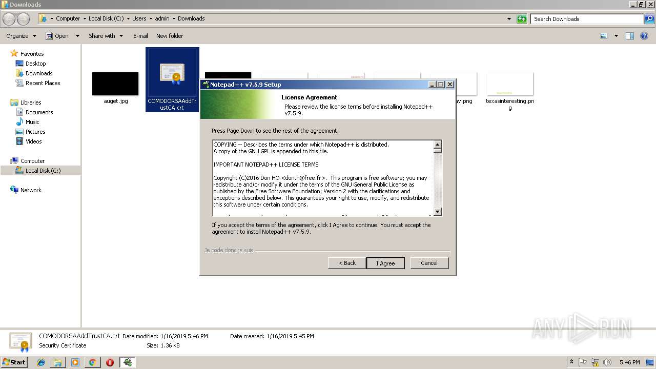Open Windows Explorer taskbar icon

tap(58, 362)
